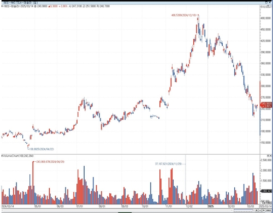Click the price chart legend marker at top left
273x213 pixels.
tap(2, 6)
